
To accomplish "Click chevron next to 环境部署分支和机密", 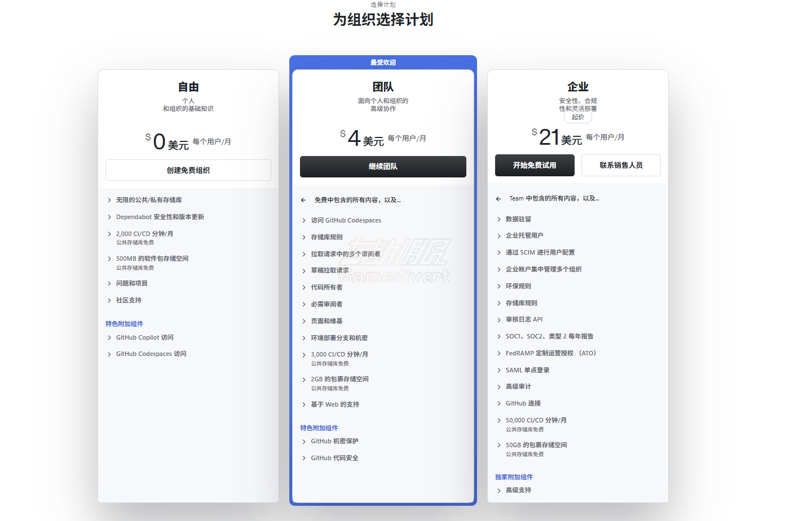I will pos(304,338).
